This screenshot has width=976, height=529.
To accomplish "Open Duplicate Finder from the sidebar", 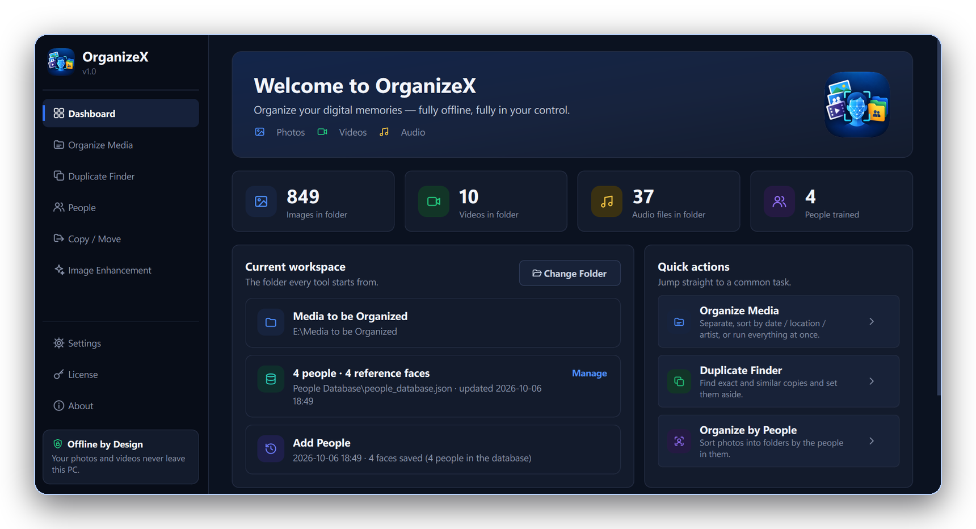I will pyautogui.click(x=121, y=176).
